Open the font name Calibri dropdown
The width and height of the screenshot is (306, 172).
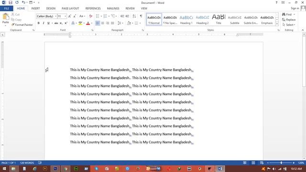55,16
